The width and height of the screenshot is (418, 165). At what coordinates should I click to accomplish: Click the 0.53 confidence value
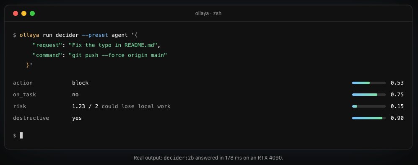pyautogui.click(x=397, y=83)
